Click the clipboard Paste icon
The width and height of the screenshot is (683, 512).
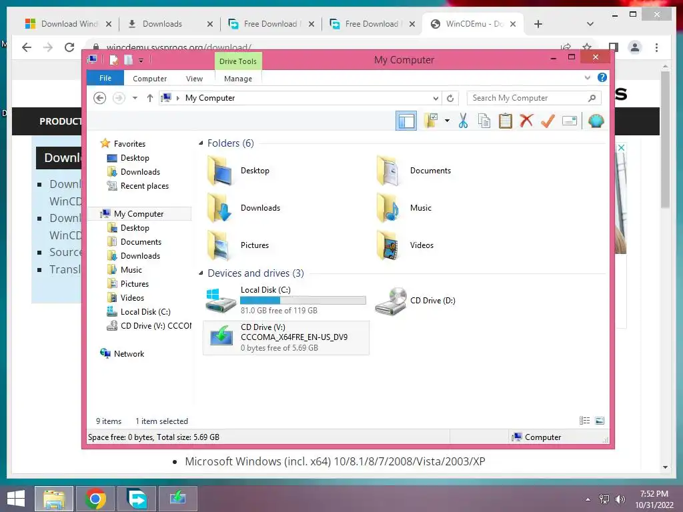click(x=506, y=121)
